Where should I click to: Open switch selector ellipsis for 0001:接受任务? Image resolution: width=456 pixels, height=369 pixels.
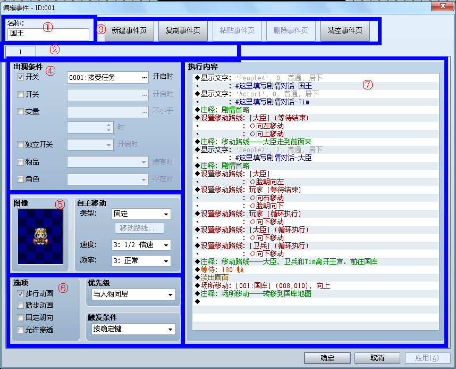144,78
